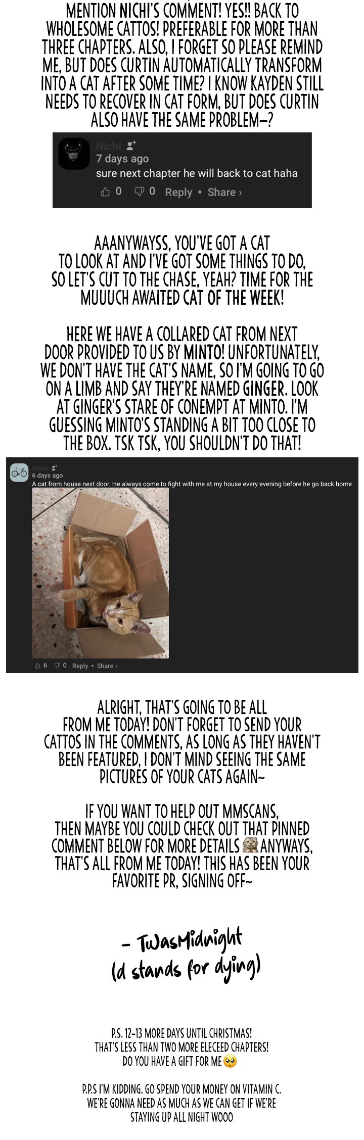Enlarge the orange cat in box photo

pyautogui.click(x=100, y=573)
